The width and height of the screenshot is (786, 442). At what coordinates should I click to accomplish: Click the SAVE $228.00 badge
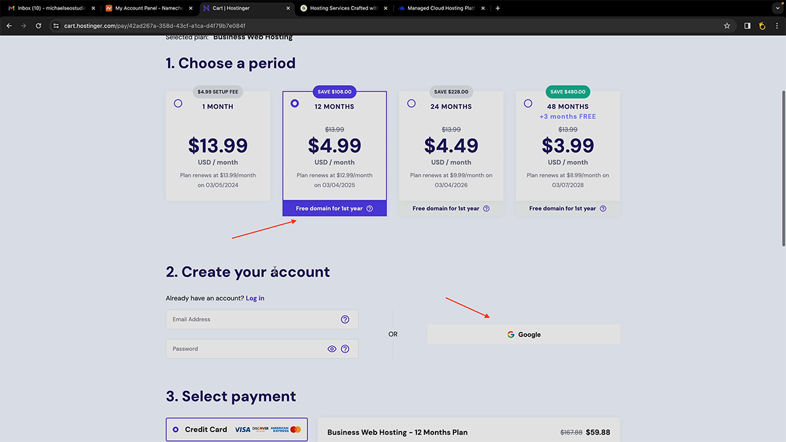pyautogui.click(x=451, y=92)
